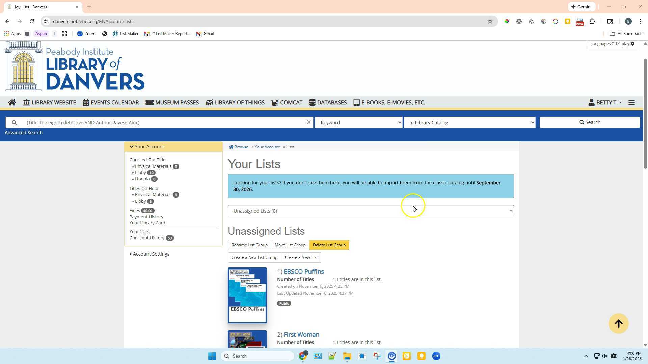Reload the page
648x364 pixels.
(32, 21)
